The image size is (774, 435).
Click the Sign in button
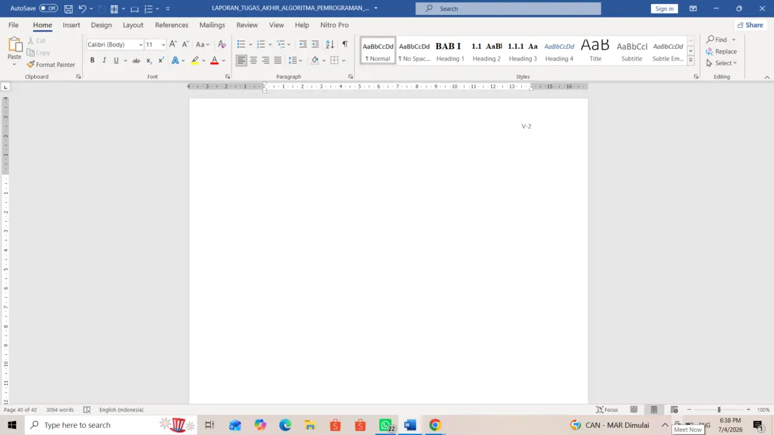pos(664,9)
